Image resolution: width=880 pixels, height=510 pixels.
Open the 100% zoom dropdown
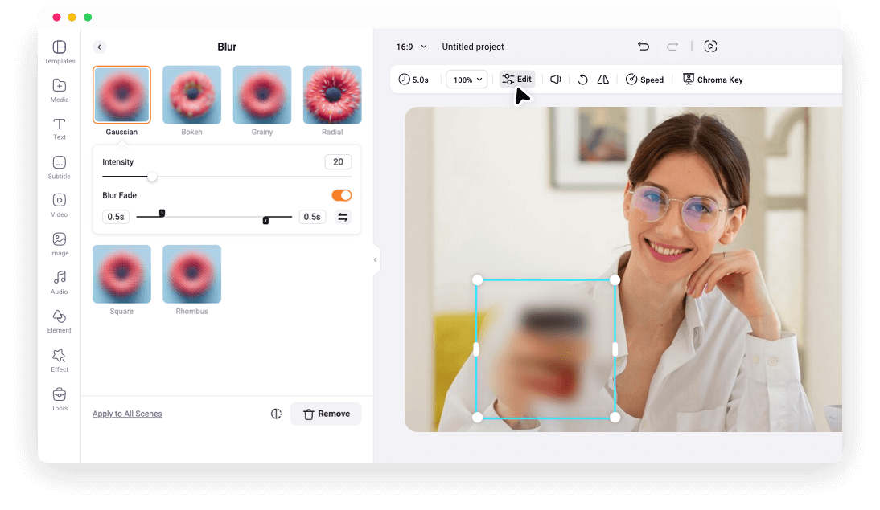point(467,80)
